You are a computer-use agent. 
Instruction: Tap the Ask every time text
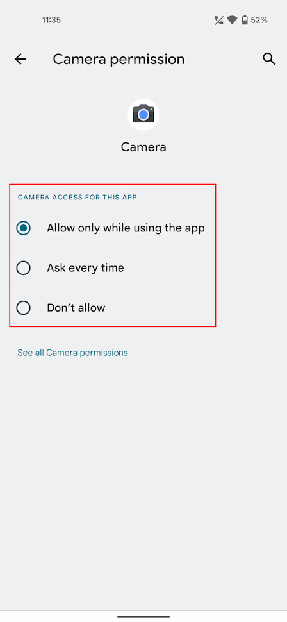(85, 268)
